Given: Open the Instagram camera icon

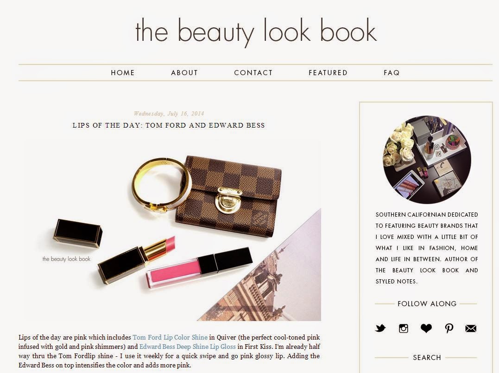Looking at the screenshot, I should (403, 328).
